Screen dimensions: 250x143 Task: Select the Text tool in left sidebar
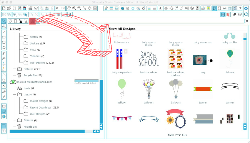(x=4, y=86)
